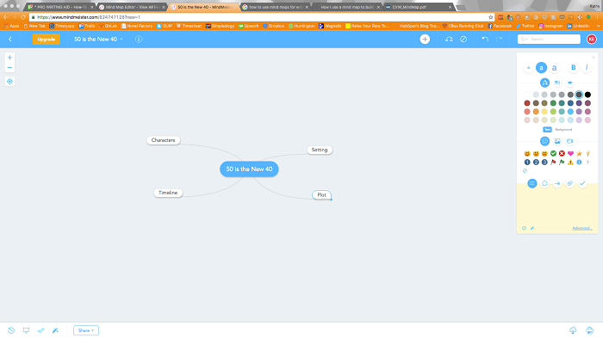Open the magic wand theme icon
This screenshot has width=603, height=338.
[x=55, y=330]
